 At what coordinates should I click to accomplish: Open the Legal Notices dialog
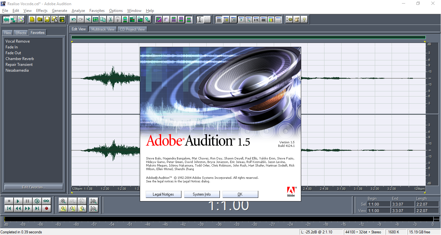pyautogui.click(x=163, y=194)
